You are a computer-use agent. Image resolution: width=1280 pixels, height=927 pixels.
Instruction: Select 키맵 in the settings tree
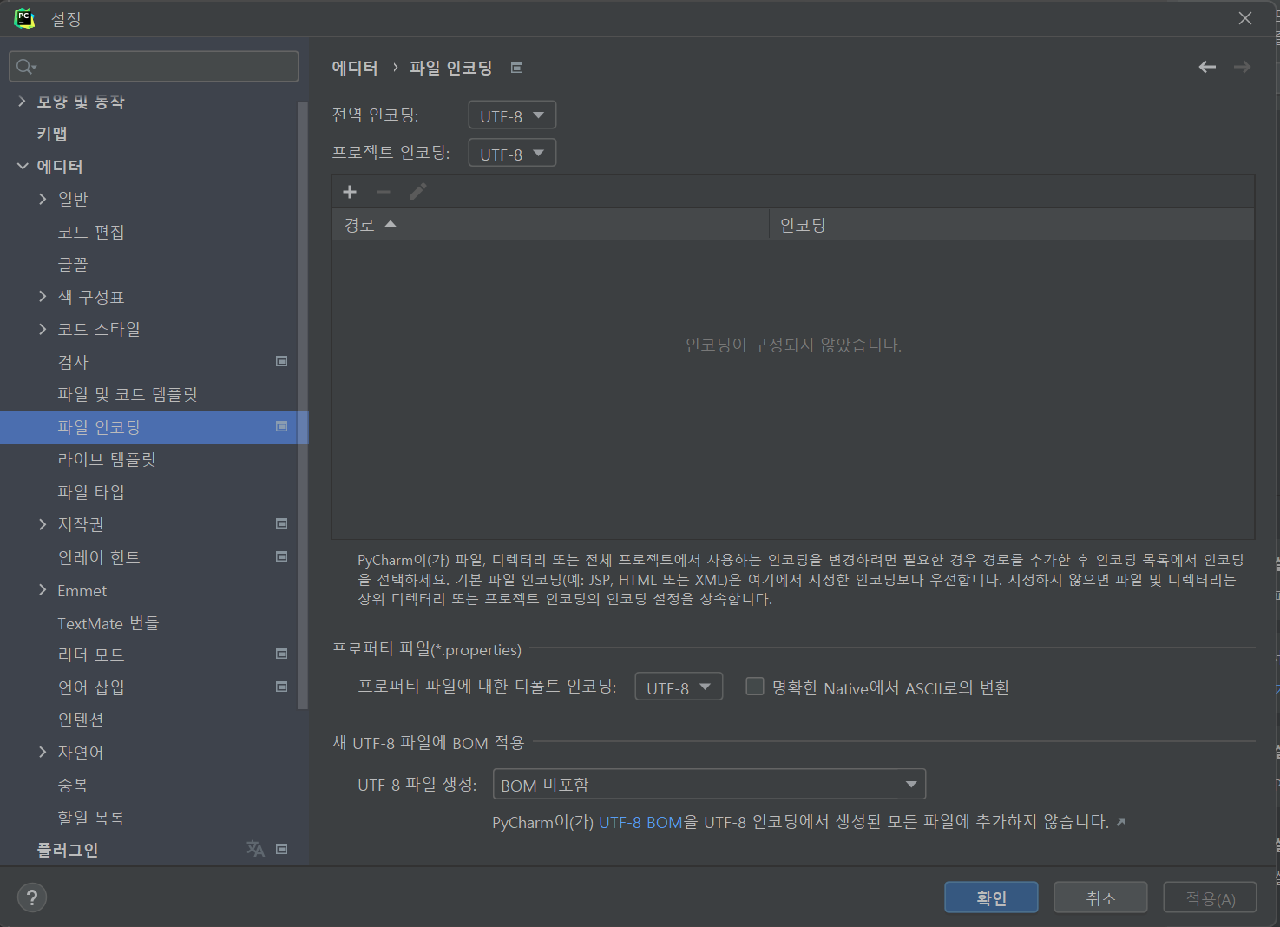coord(52,134)
